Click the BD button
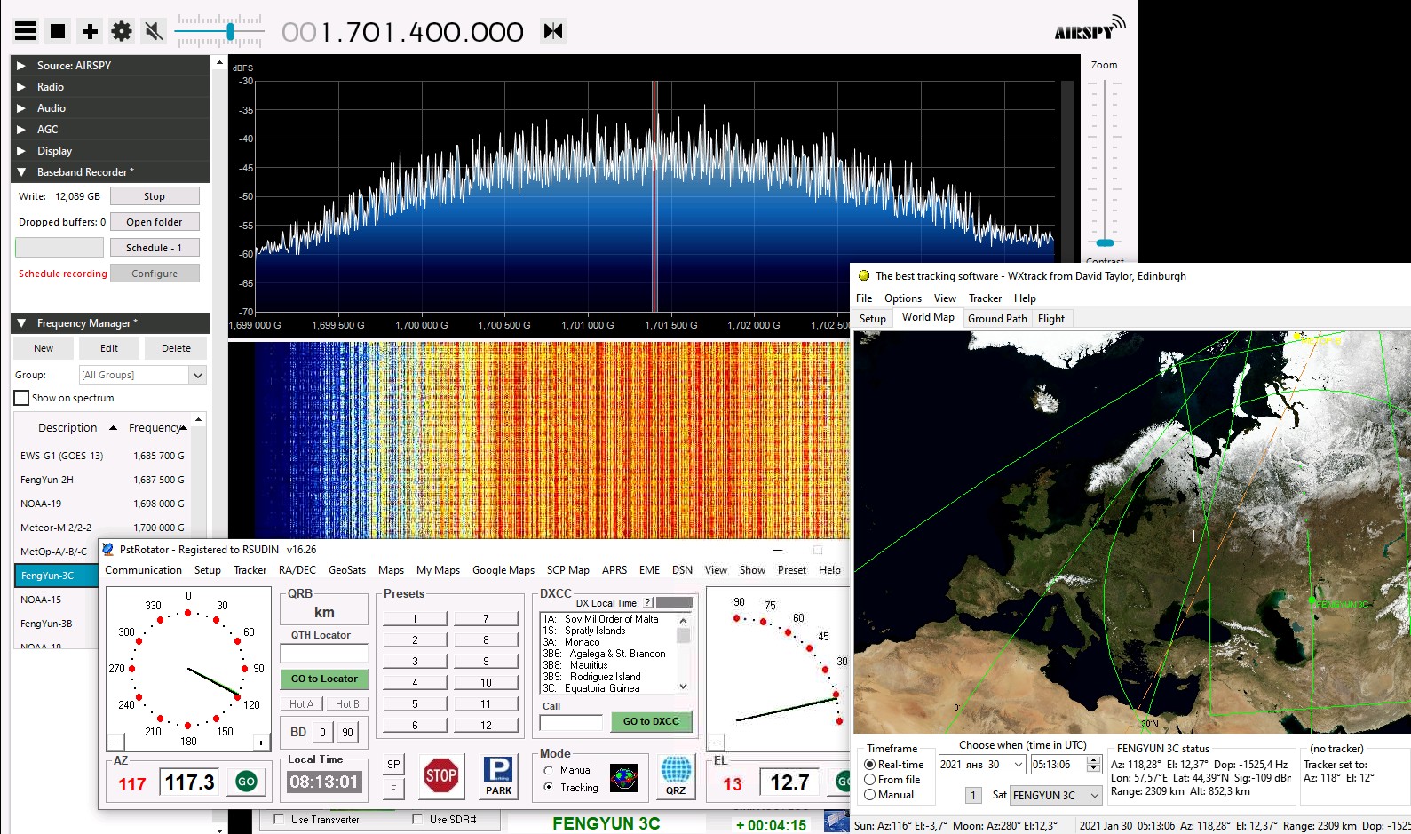This screenshot has height=834, width=1411. [298, 732]
